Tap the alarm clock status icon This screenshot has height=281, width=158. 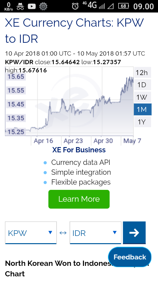(75, 6)
